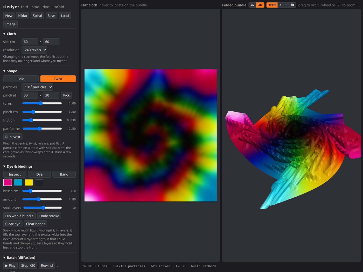363x272 pixels.
Task: Click Run twist button
Action: pos(13,137)
